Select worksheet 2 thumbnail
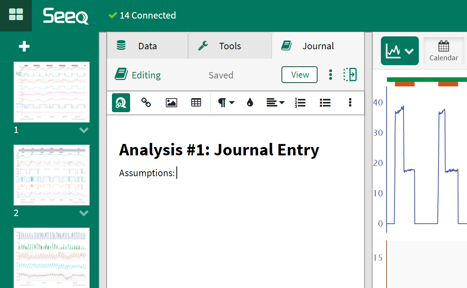The image size is (467, 288). pos(52,175)
